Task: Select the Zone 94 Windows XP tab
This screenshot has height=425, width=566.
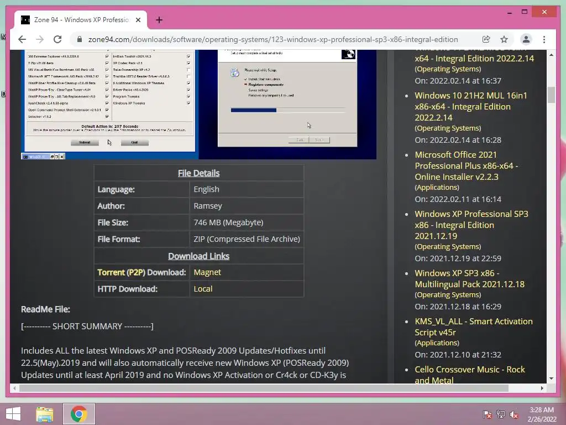Action: 81,20
